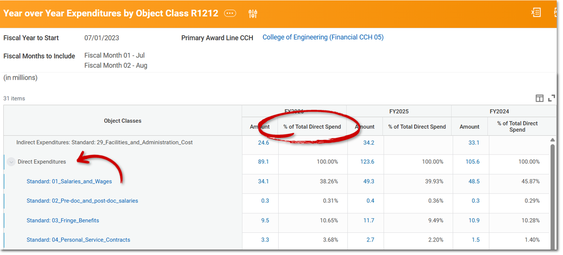Expand table to fullscreen mode
The height and width of the screenshot is (255, 563).
(552, 98)
